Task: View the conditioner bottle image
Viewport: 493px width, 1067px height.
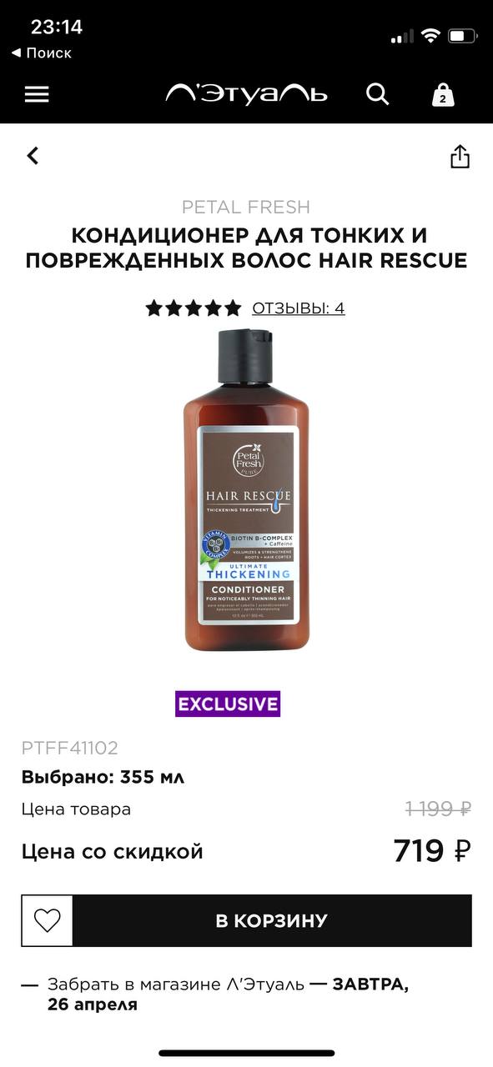Action: (246, 490)
